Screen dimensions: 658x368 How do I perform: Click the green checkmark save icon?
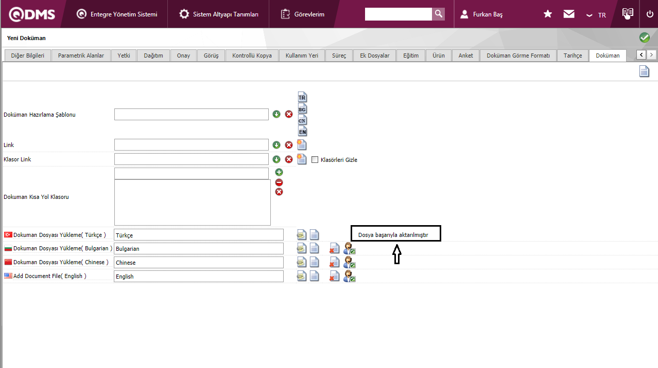tap(645, 38)
